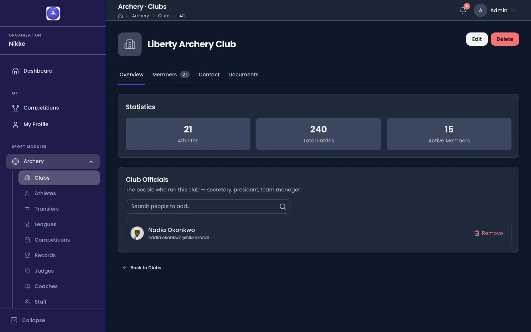Remove Nadia Okonkwo from officials
This screenshot has width=531, height=332.
(488, 233)
